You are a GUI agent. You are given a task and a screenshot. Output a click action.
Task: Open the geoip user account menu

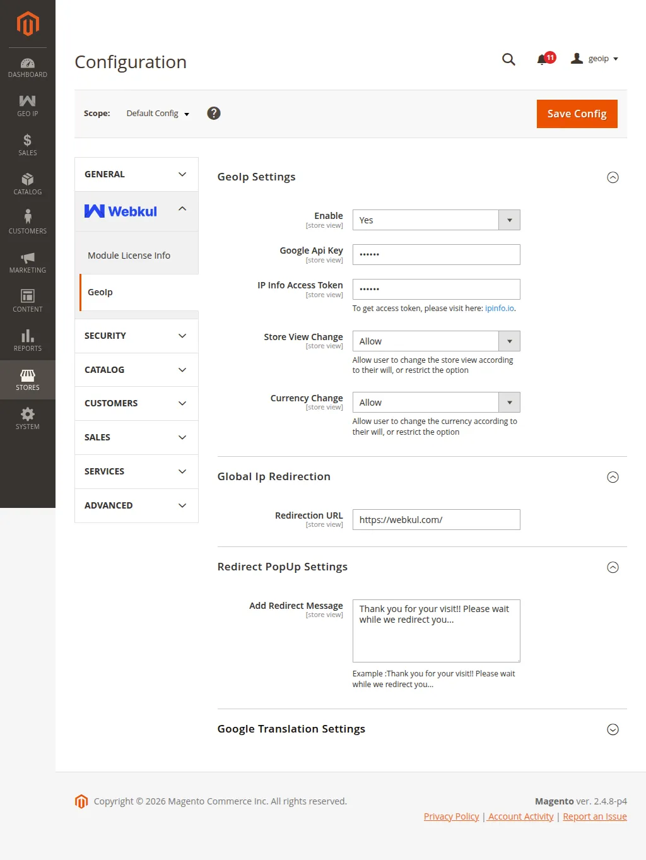594,59
